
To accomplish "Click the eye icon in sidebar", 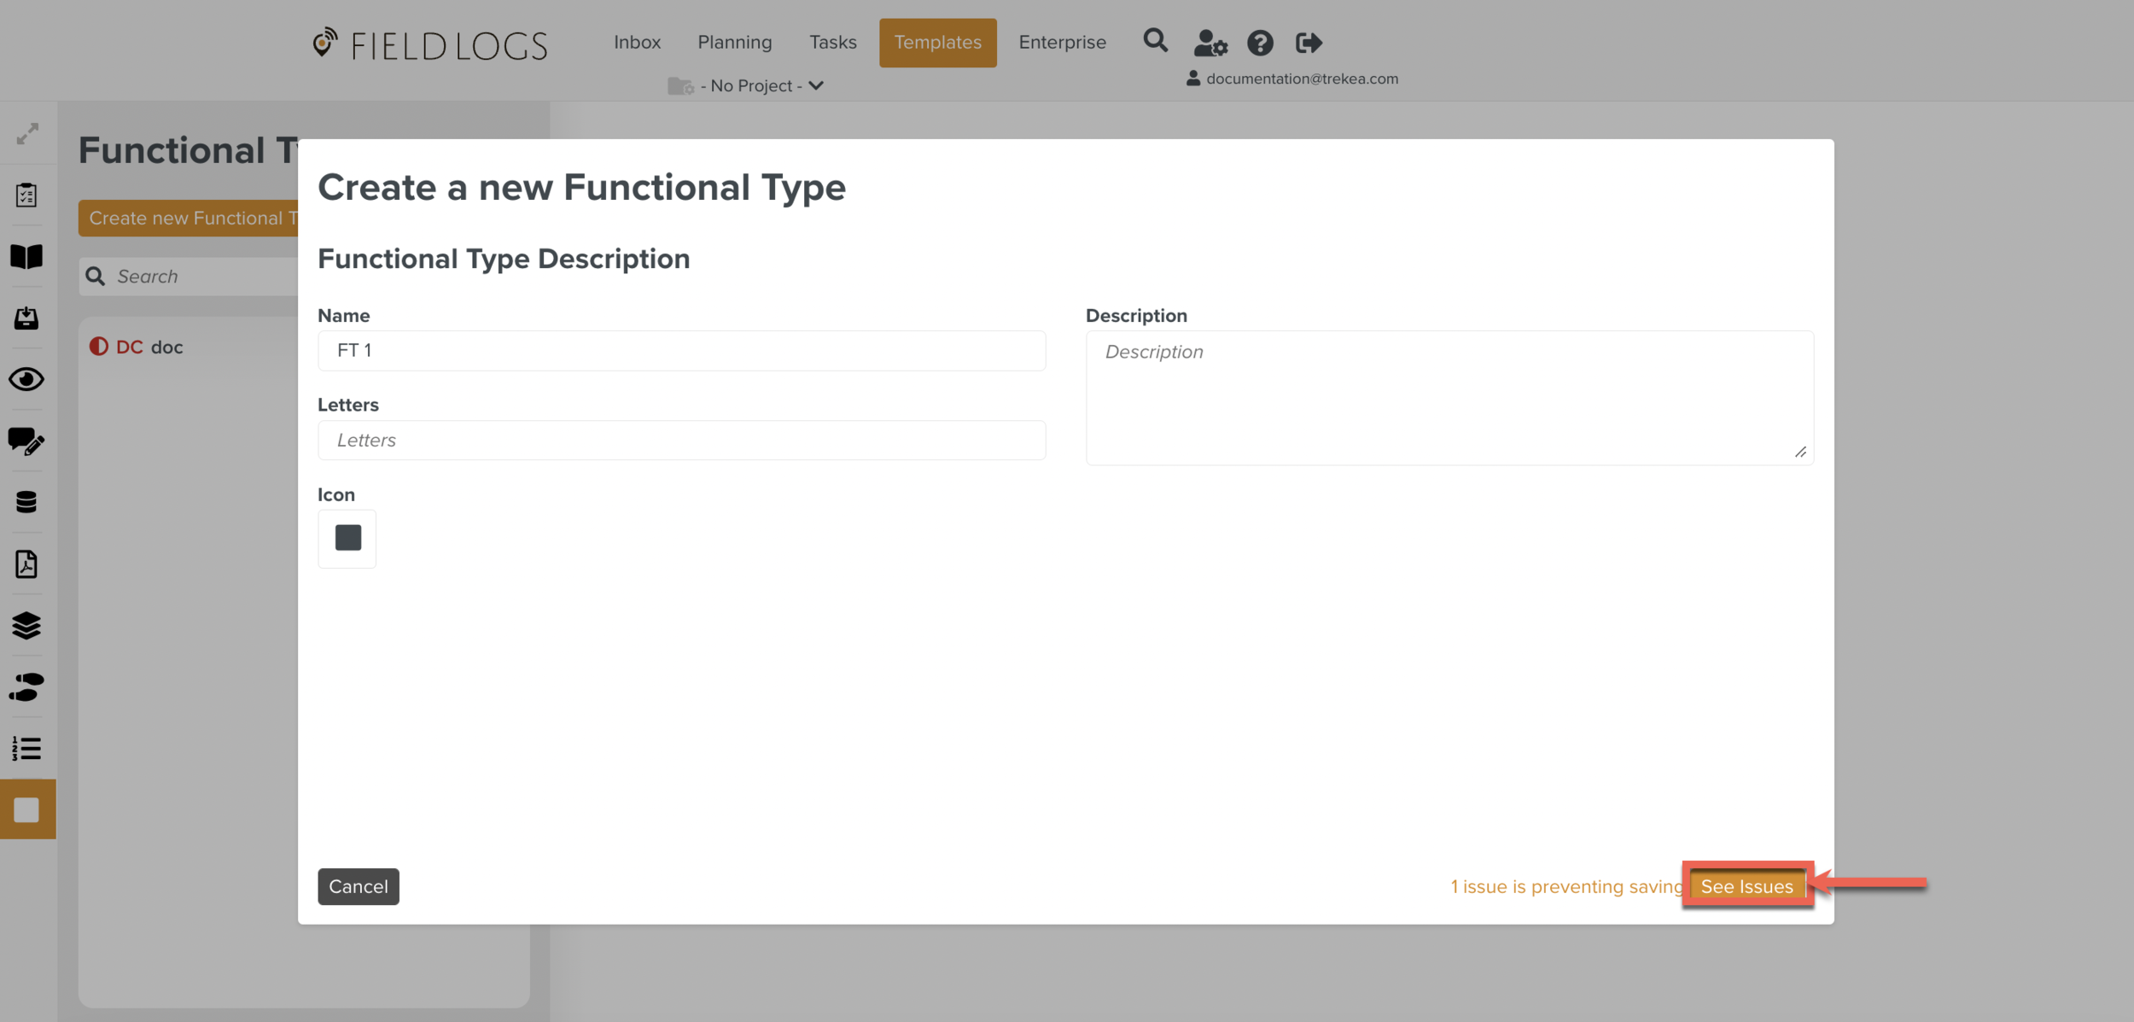I will coord(27,379).
